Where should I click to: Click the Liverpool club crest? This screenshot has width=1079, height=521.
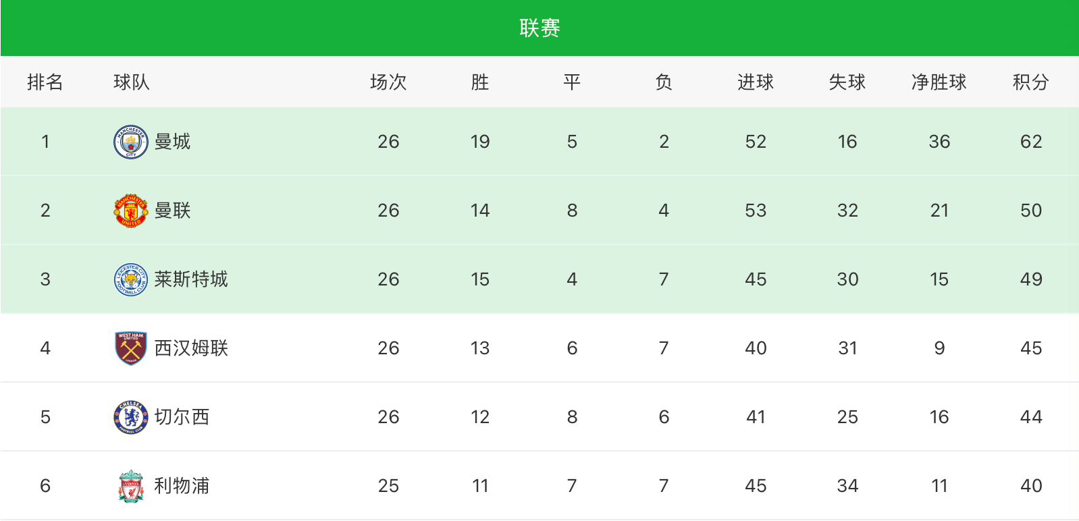[x=130, y=486]
